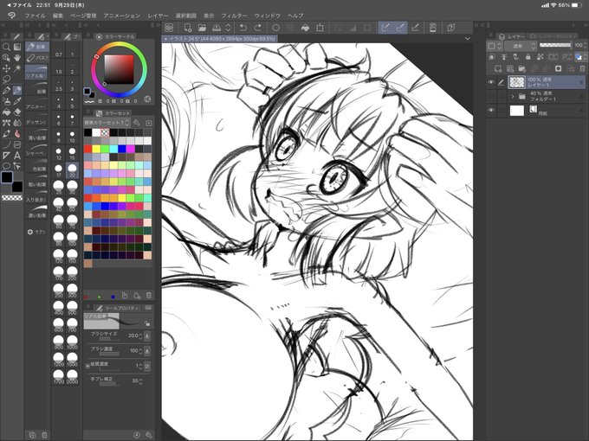This screenshot has width=589, height=441.
Task: Expand the paper texture density plus icon
Action: point(87,366)
